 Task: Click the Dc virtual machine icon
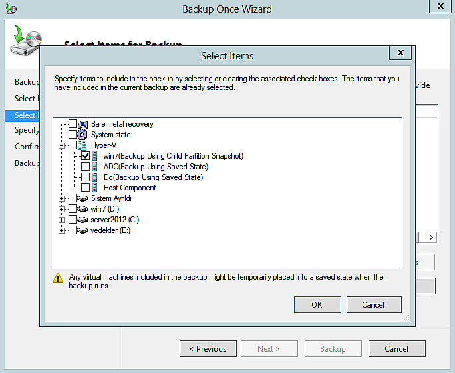[94, 177]
